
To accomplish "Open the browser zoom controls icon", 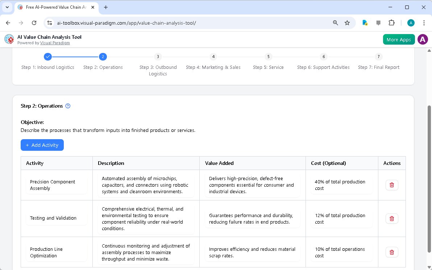I will pos(335,22).
